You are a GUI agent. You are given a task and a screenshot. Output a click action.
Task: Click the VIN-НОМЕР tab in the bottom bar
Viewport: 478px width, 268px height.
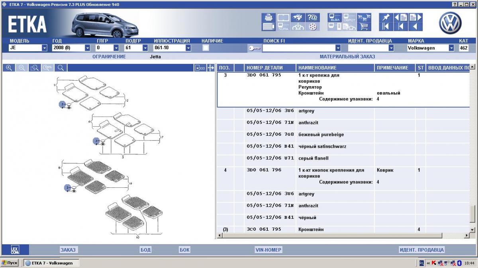(268, 250)
